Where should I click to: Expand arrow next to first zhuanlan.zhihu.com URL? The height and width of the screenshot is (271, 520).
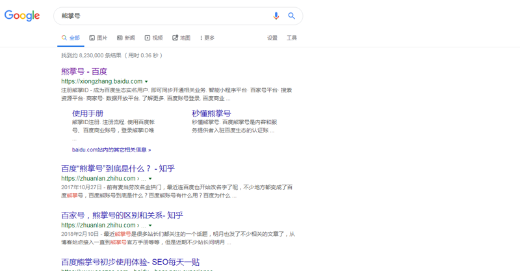click(x=150, y=179)
